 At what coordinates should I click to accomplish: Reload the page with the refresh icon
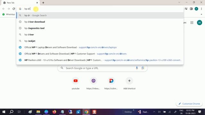click(14, 9)
